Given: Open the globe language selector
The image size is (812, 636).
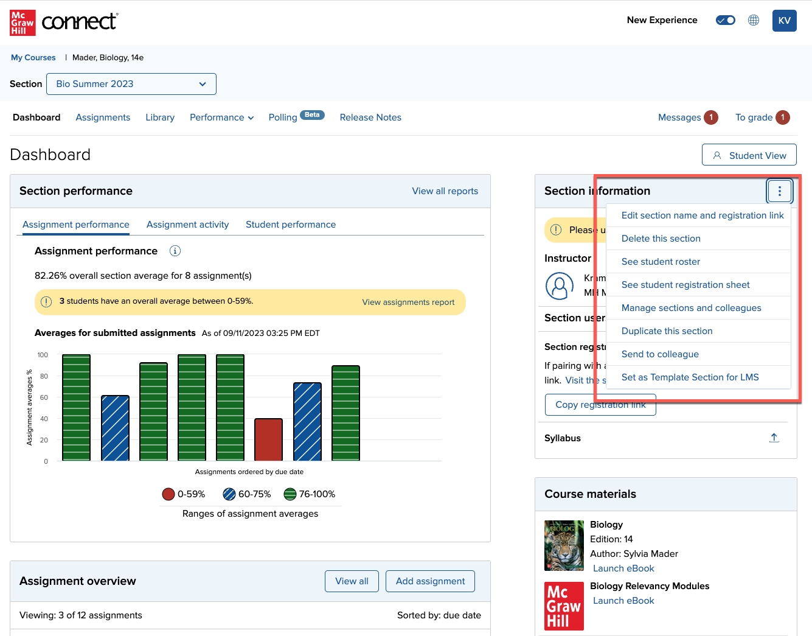Looking at the screenshot, I should point(754,20).
